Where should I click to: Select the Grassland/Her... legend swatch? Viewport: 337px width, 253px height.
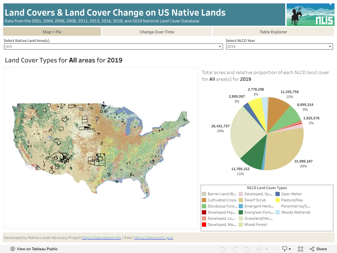pyautogui.click(x=241, y=218)
